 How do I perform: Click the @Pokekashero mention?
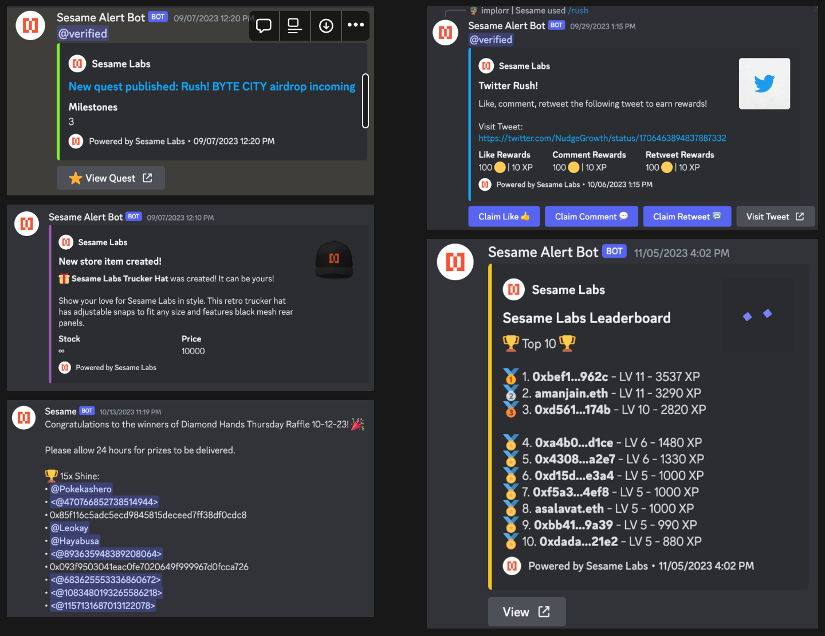tap(81, 489)
